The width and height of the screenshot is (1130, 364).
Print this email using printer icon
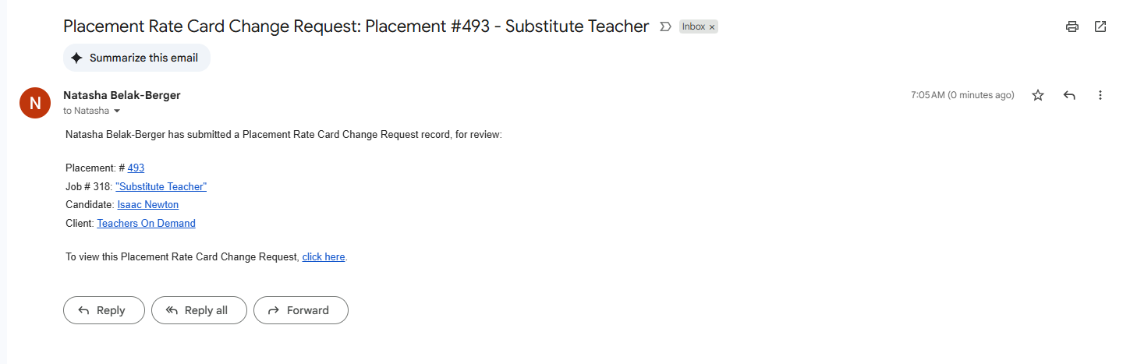click(1072, 27)
